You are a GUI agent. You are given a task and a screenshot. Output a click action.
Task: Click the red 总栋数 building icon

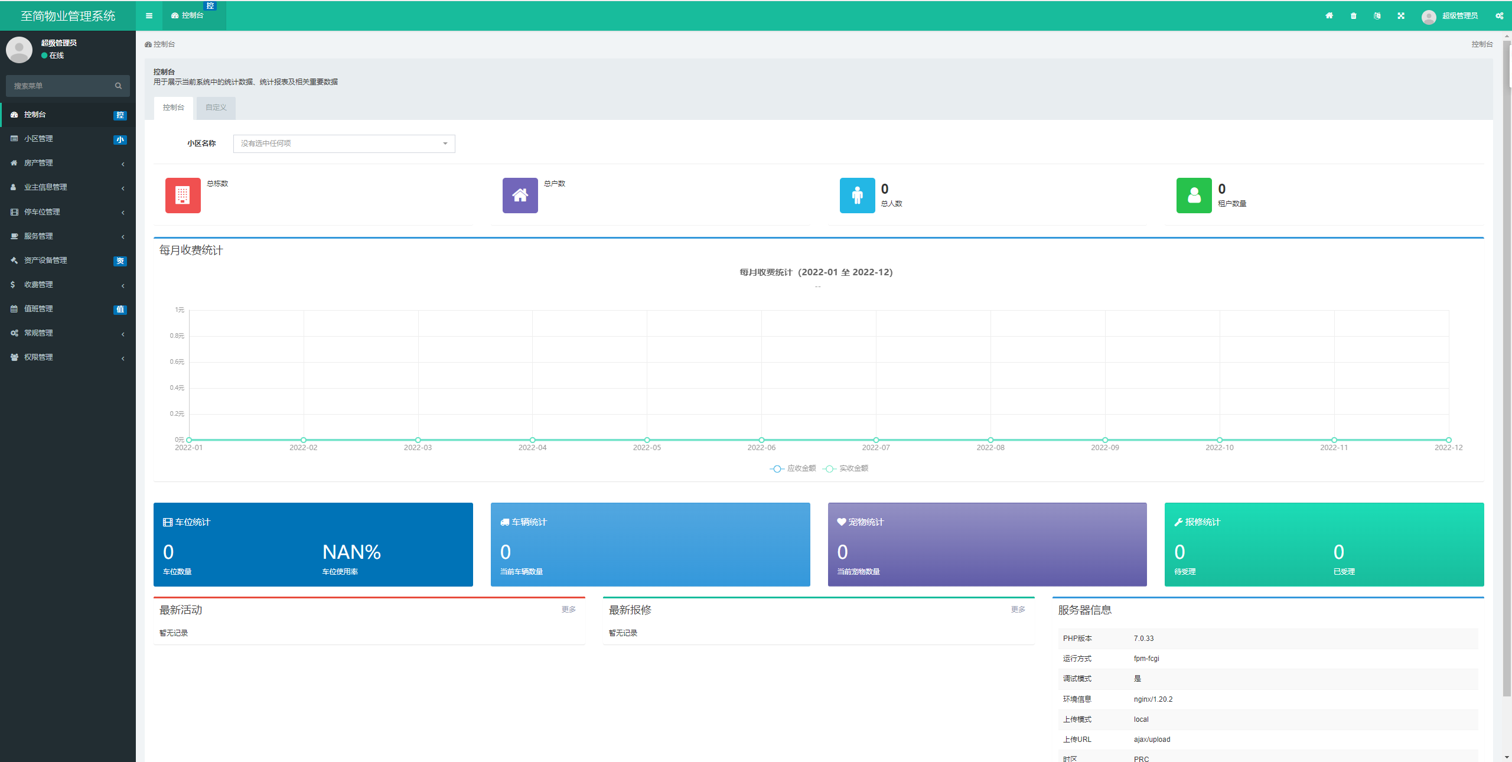click(183, 196)
